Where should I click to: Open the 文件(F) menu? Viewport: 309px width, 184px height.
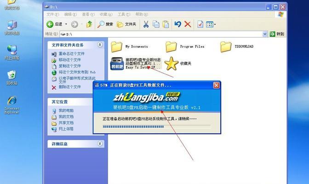pyautogui.click(x=52, y=14)
